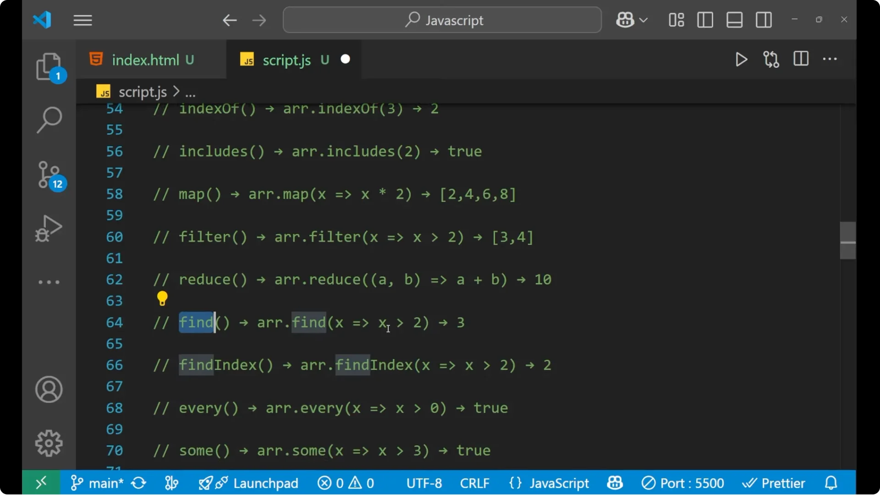Screen dimensions: 880x495
Task: Open Manage settings gear
Action: point(49,443)
